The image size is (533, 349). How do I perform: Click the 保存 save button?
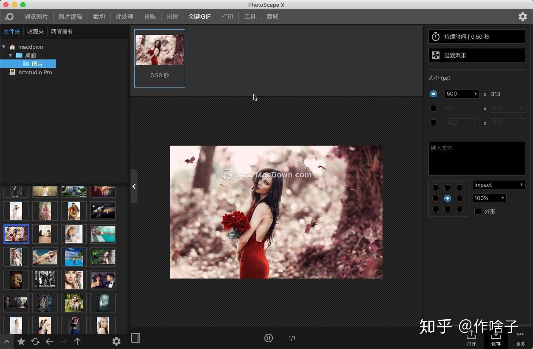[496, 340]
